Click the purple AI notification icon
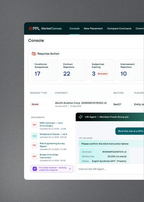The height and width of the screenshot is (202, 144). point(35,169)
